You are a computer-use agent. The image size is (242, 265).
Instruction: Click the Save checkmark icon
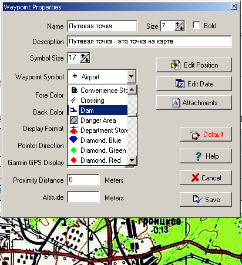[x=197, y=199]
